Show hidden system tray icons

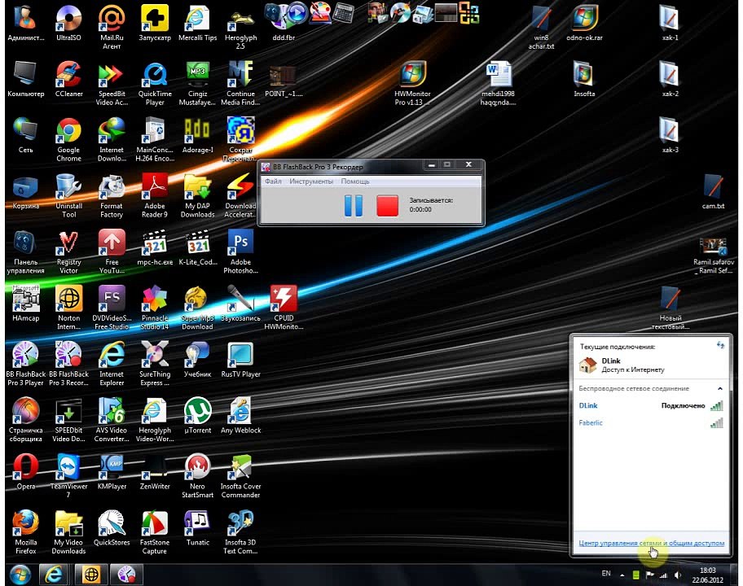(622, 575)
